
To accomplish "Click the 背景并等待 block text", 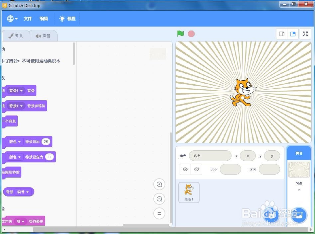I will point(36,106).
